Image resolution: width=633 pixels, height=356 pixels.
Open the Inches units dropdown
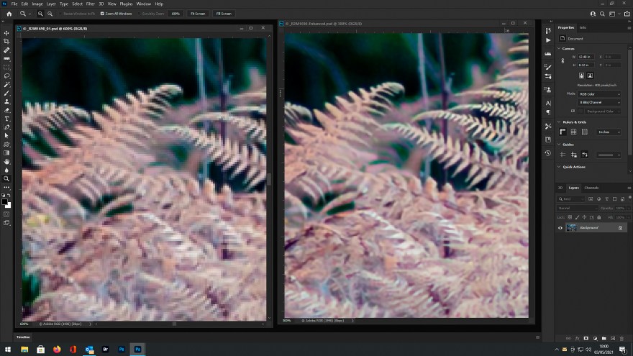607,132
